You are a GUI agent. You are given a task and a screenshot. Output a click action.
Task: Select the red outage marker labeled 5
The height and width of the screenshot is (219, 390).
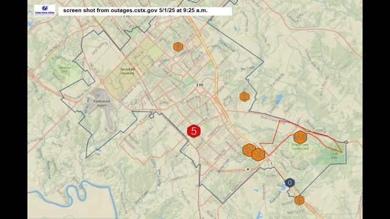click(194, 131)
